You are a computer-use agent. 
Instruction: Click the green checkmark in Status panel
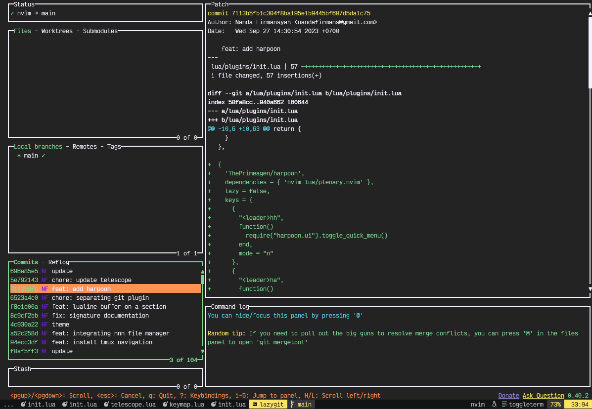pyautogui.click(x=12, y=13)
